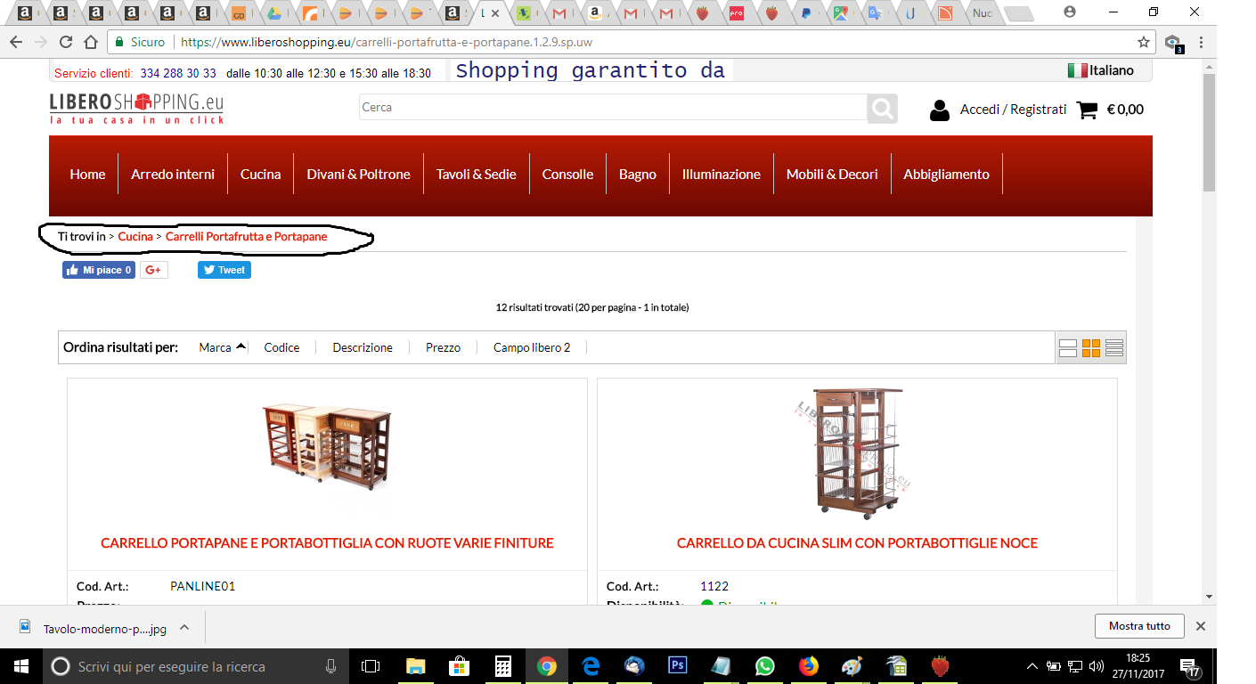1256x684 pixels.
Task: Open the Cucina menu in the navigation bar
Action: click(x=261, y=175)
